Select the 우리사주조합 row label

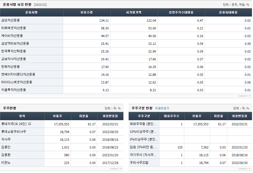(x=139, y=163)
